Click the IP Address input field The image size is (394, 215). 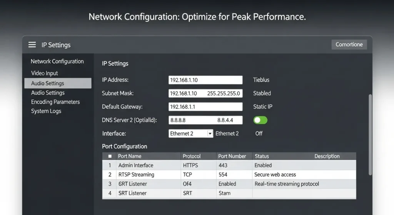[x=205, y=80]
